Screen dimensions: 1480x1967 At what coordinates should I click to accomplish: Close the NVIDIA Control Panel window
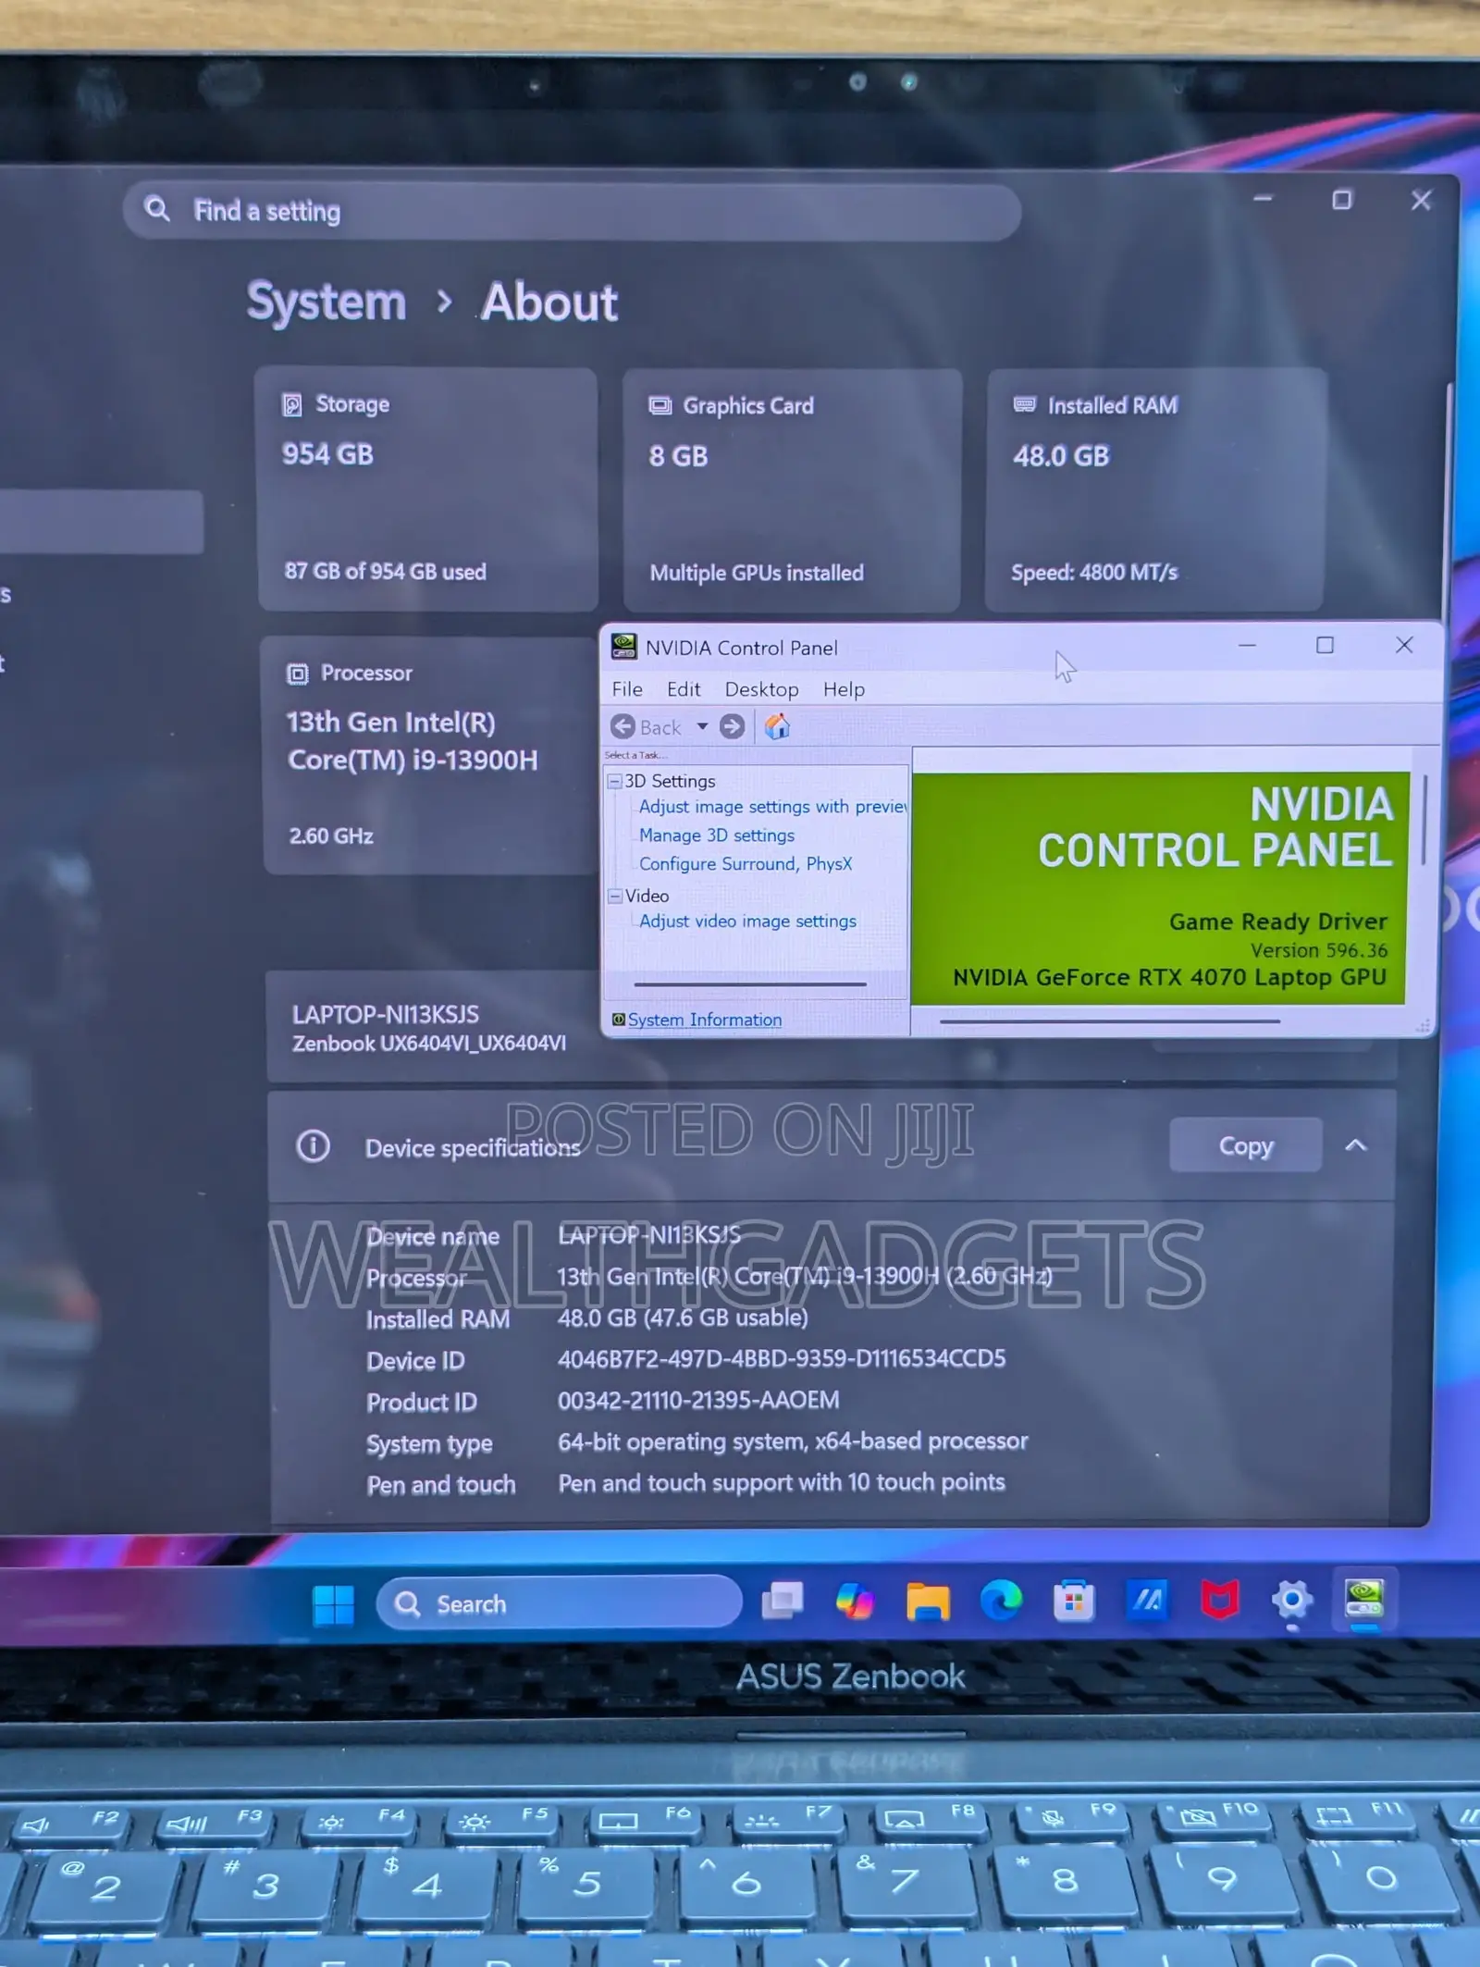pyautogui.click(x=1403, y=645)
